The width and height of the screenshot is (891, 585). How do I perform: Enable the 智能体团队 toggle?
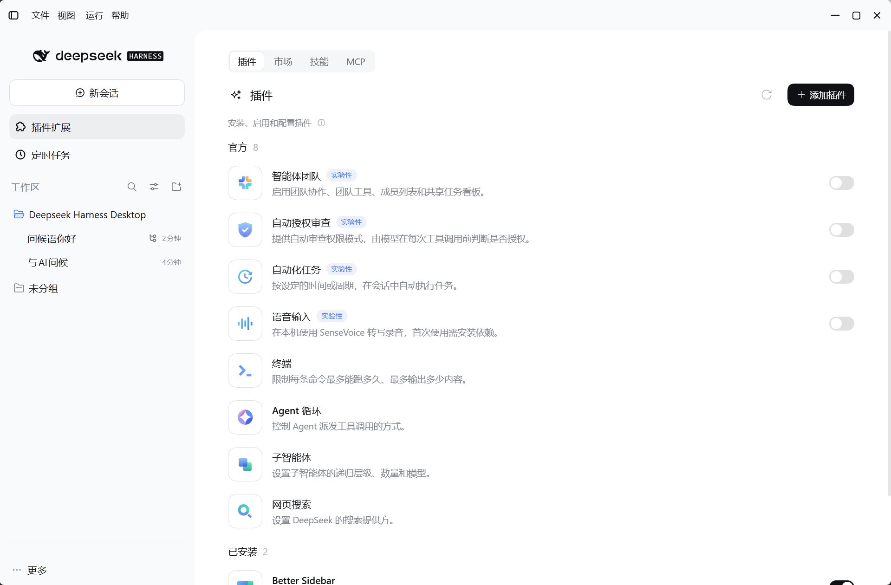(841, 183)
